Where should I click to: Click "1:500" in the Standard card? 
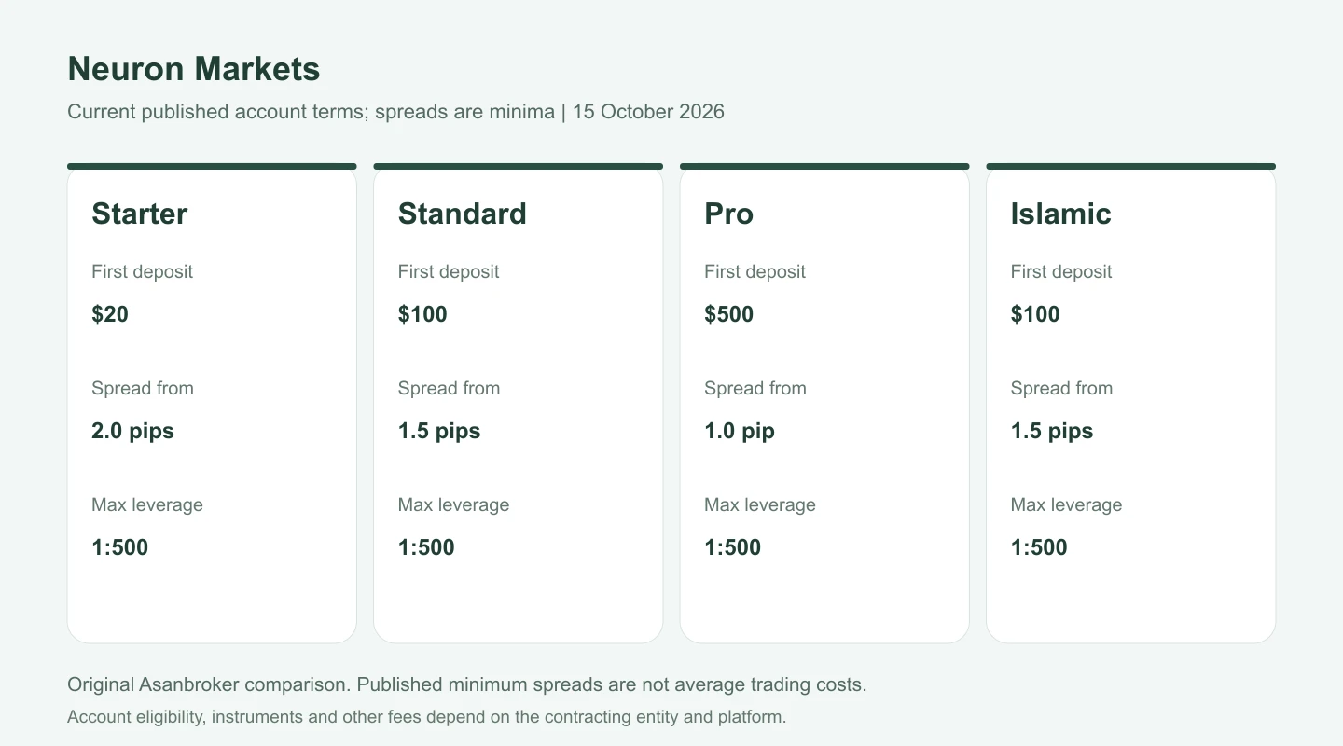tap(426, 547)
